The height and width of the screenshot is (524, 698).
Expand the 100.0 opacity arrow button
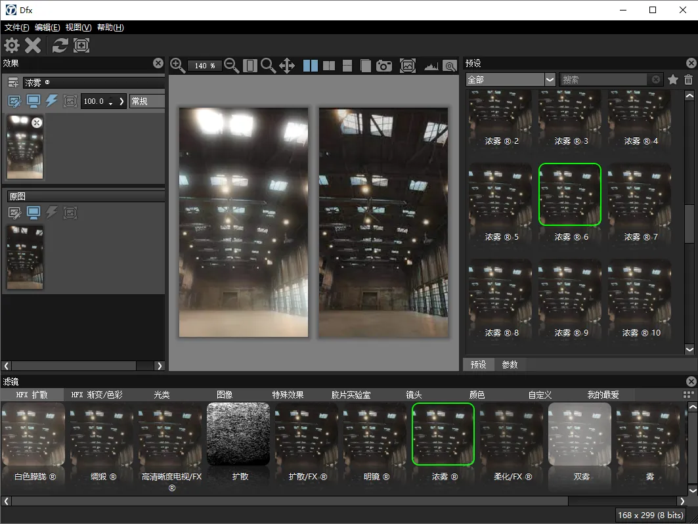[122, 101]
